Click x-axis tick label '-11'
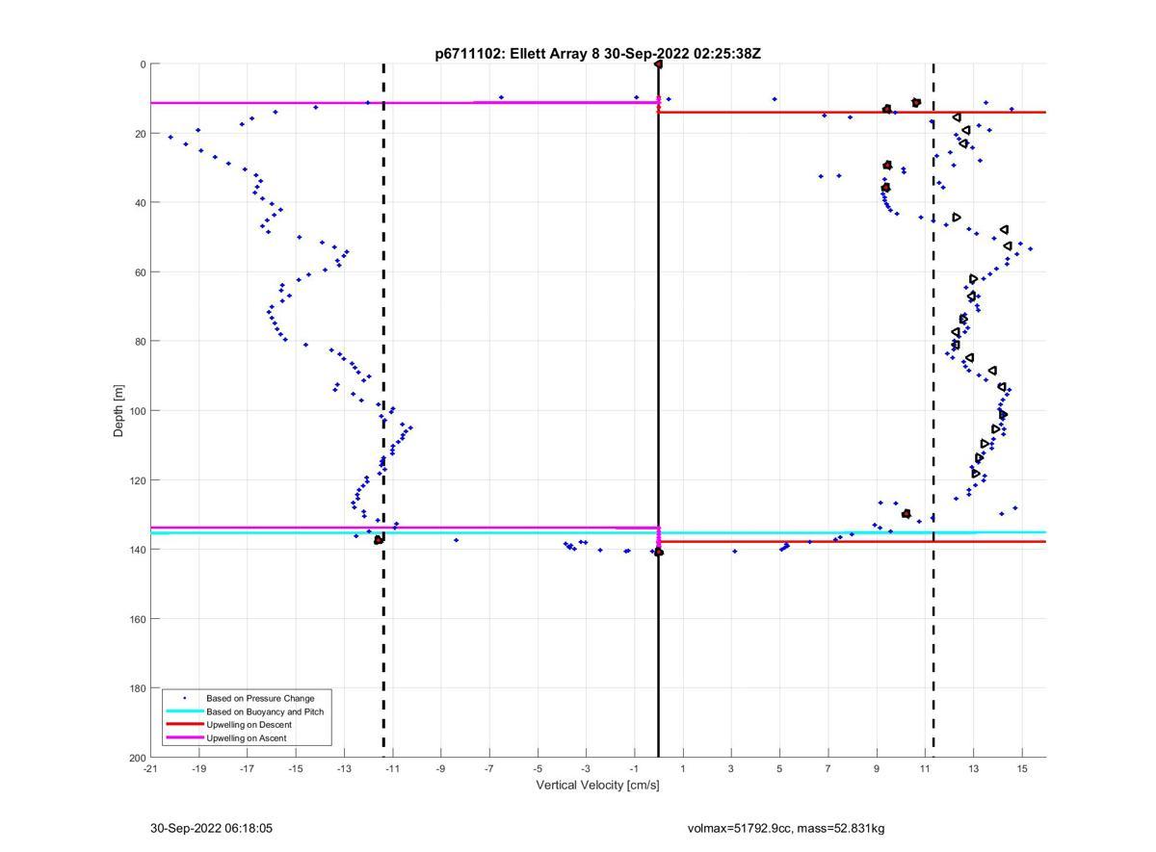 393,769
